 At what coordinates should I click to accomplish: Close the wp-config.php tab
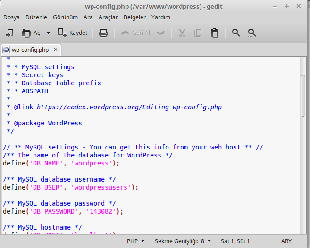pos(56,50)
